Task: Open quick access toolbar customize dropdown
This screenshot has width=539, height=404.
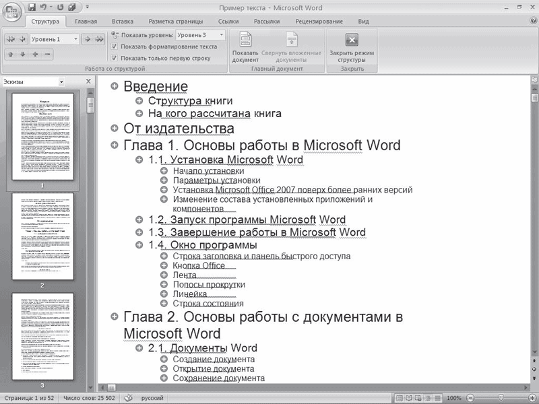Action: pos(88,7)
